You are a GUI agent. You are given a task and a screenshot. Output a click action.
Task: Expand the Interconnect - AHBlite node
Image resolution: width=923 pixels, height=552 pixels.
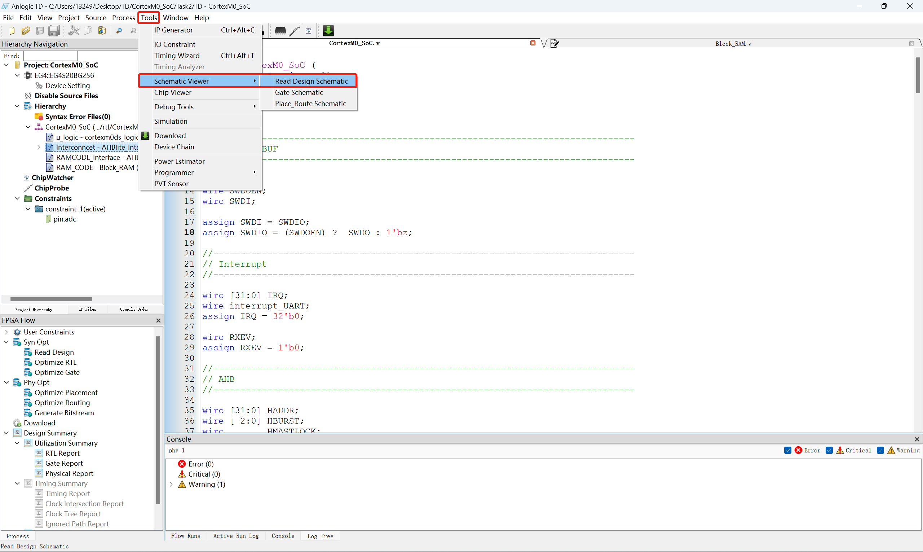[x=39, y=147]
